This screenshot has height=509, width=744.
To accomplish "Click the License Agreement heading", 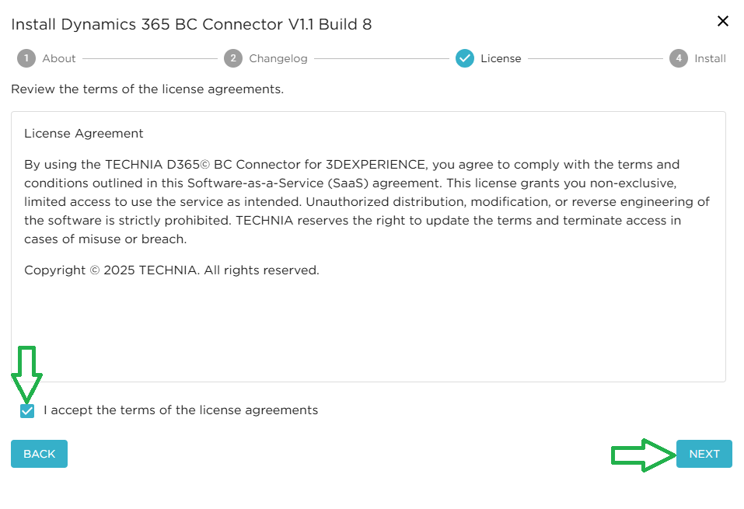I will coord(84,134).
